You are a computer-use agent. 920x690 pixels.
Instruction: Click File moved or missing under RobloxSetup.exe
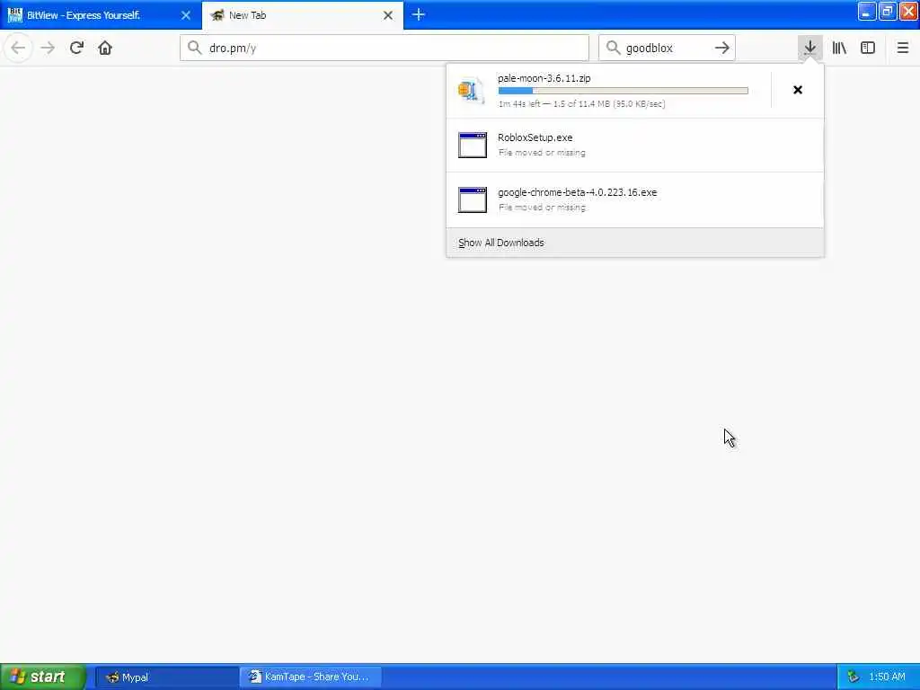[542, 153]
